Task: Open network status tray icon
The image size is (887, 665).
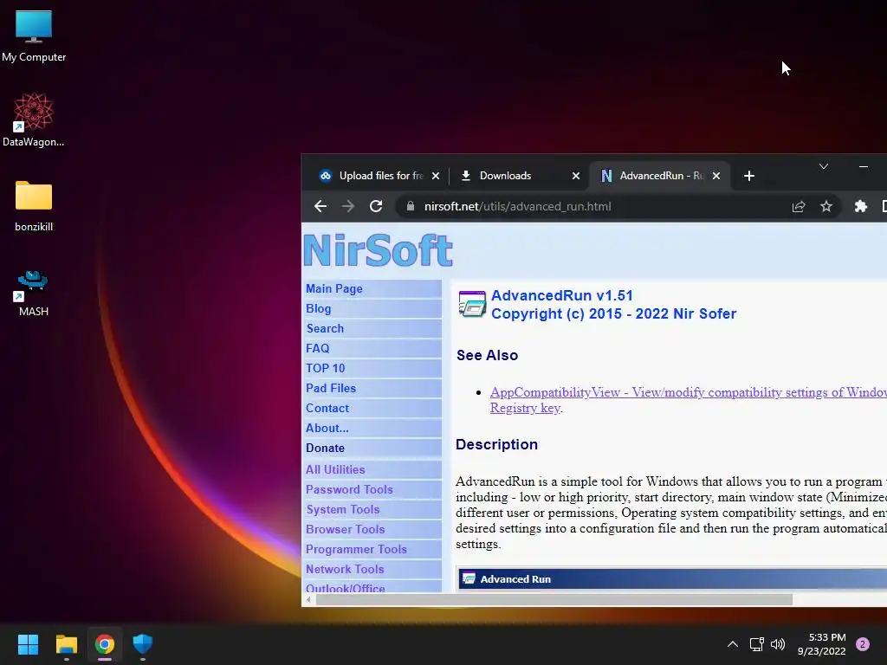Action: [x=756, y=644]
